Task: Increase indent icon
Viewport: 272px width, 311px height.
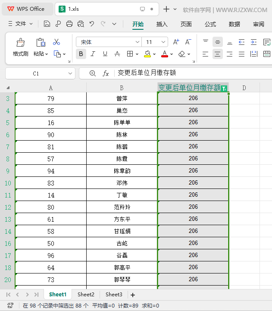Action: [x=253, y=42]
